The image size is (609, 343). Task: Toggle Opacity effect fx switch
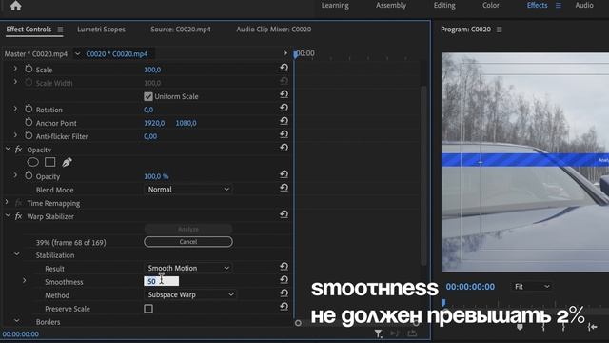click(x=19, y=150)
